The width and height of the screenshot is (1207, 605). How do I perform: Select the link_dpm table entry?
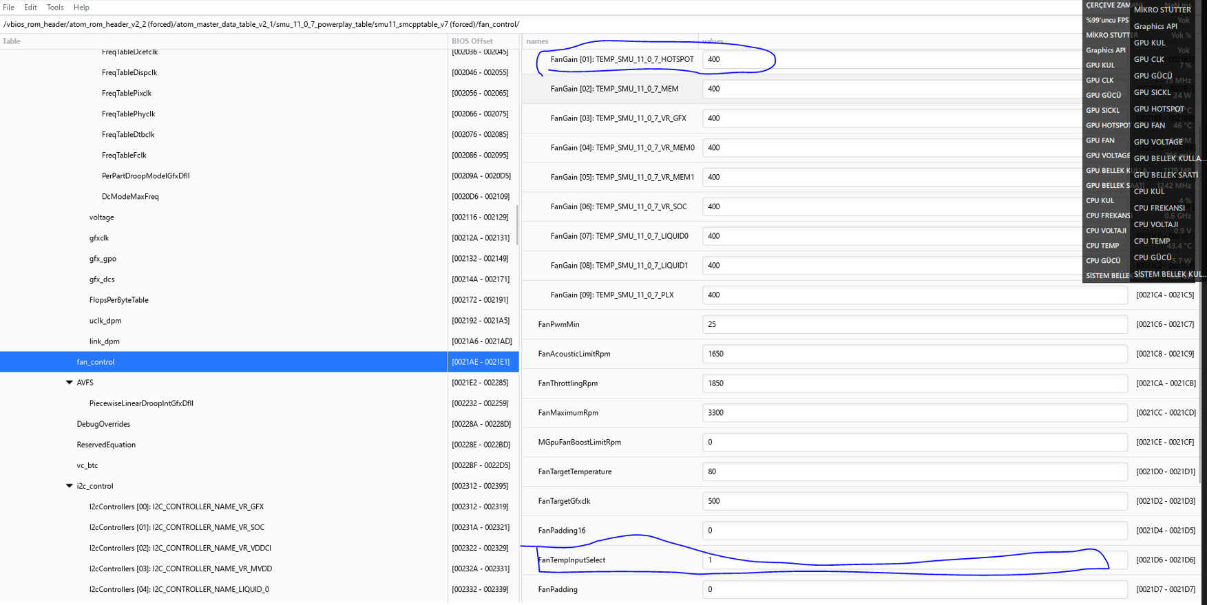[104, 341]
